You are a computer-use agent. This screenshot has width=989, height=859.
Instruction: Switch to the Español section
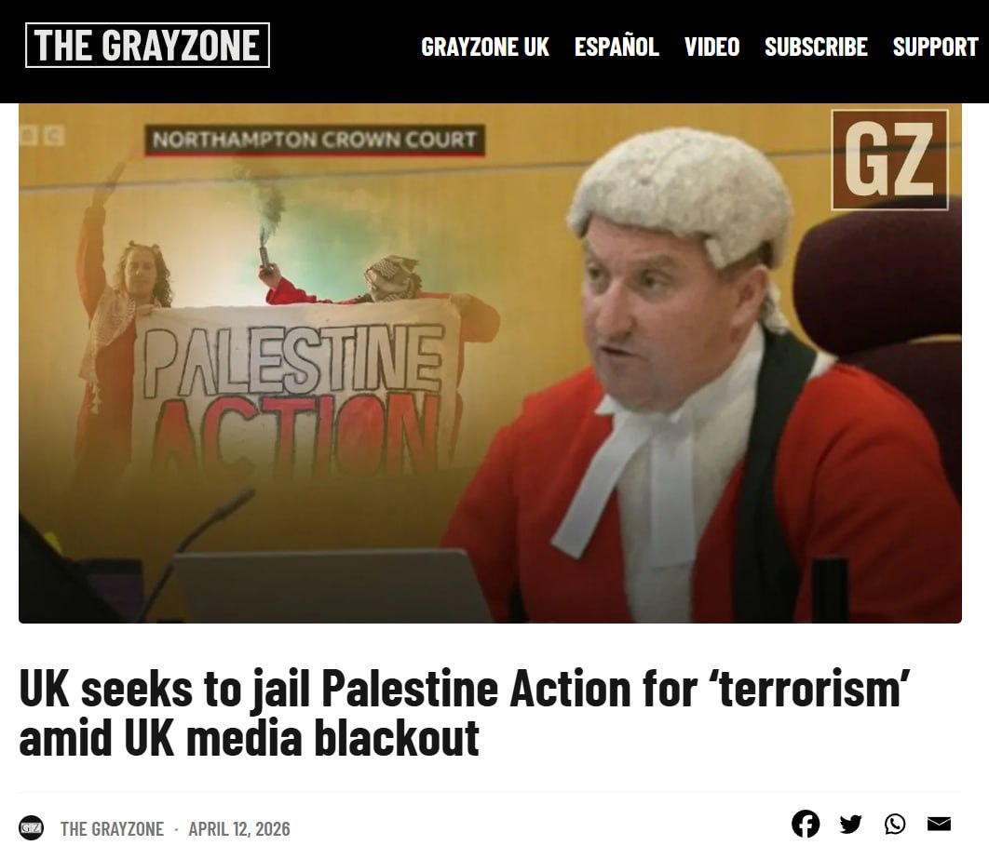click(x=616, y=47)
